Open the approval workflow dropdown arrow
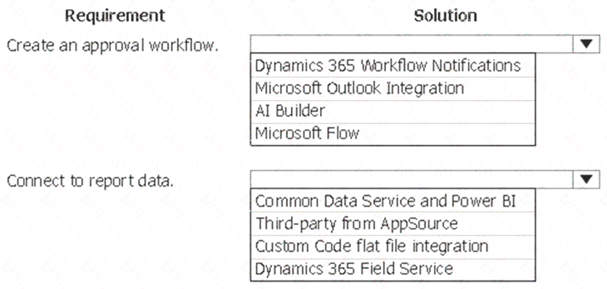This screenshot has height=289, width=607. pyautogui.click(x=586, y=44)
